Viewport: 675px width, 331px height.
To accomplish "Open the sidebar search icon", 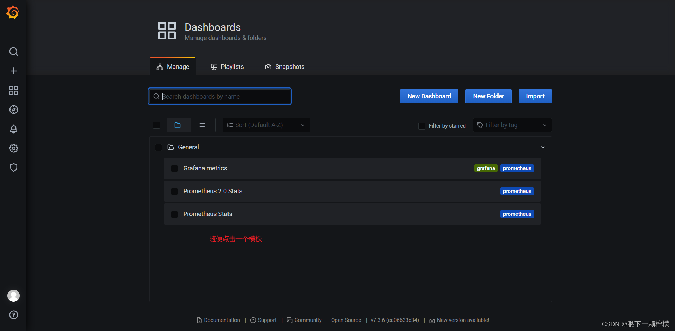I will coord(13,52).
